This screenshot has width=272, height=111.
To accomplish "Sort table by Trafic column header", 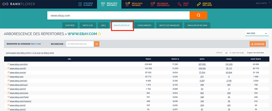I will [148, 59].
